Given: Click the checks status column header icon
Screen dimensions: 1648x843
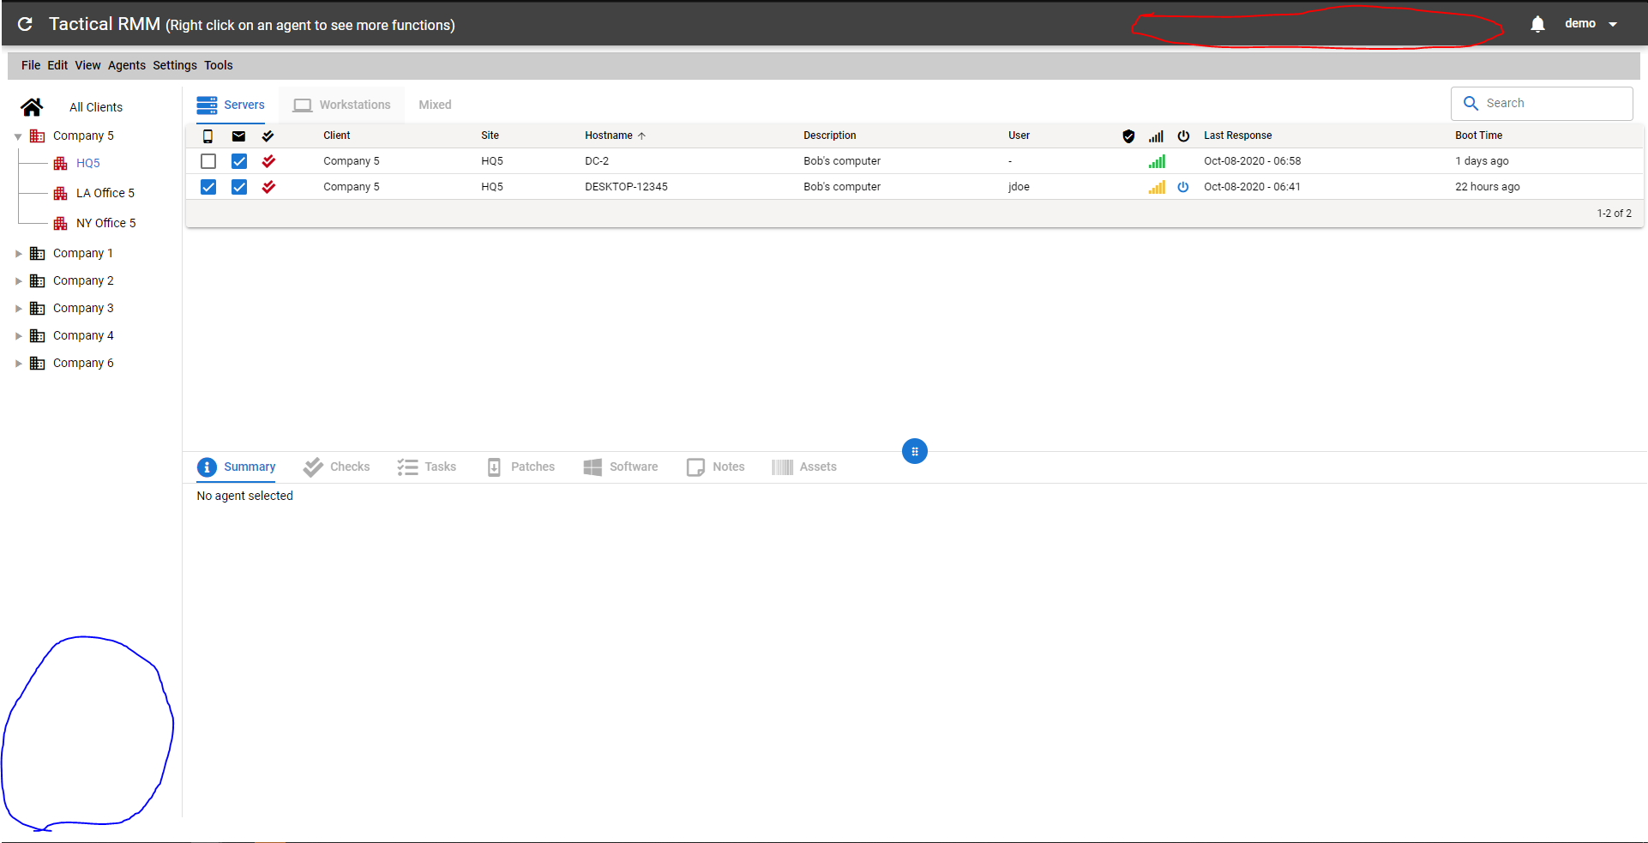Looking at the screenshot, I should (x=268, y=135).
